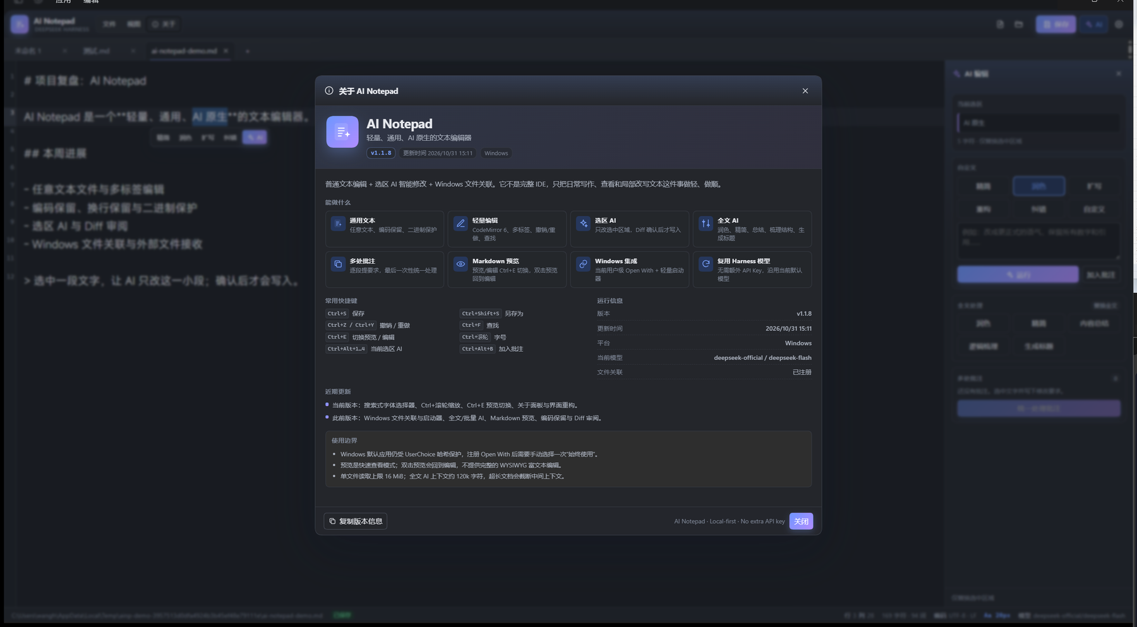Click the link icon for Windows 集成
The image size is (1137, 627).
(583, 264)
